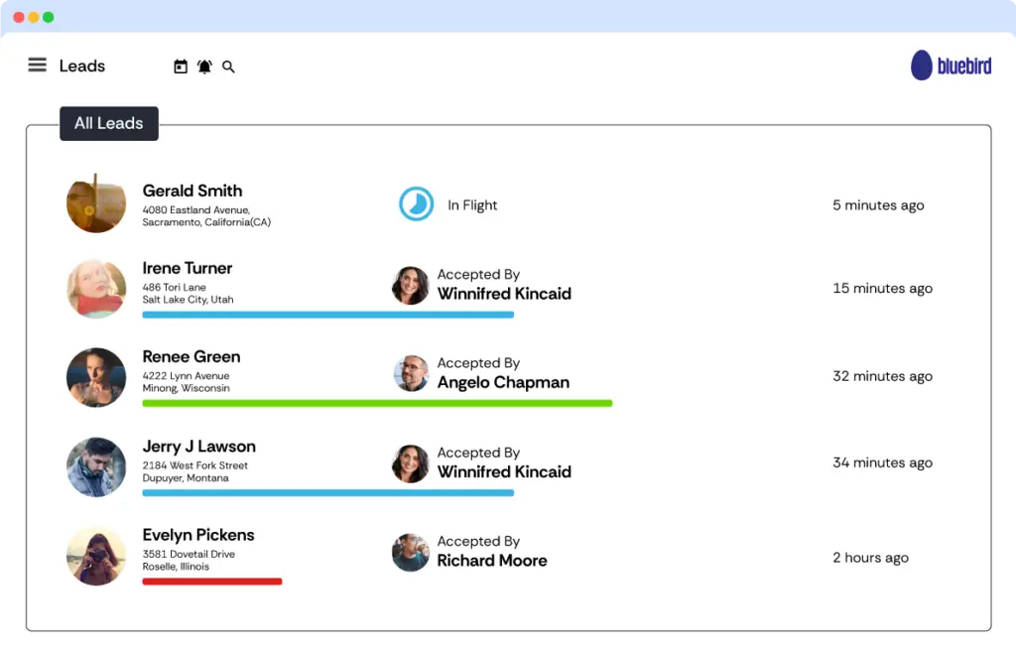Click Angelo Chapman's name
The width and height of the screenshot is (1016, 654).
point(503,382)
